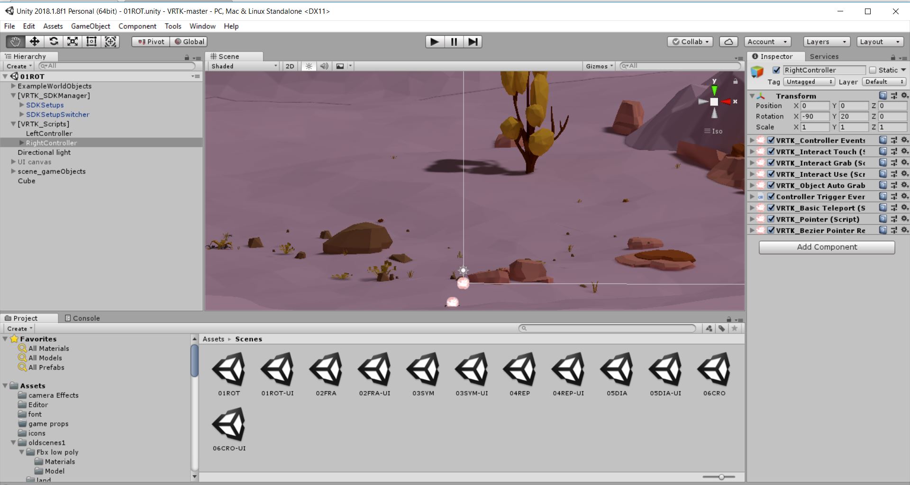Disable VRTK_Object Auto Grab component
This screenshot has height=485, width=910.
tap(771, 185)
